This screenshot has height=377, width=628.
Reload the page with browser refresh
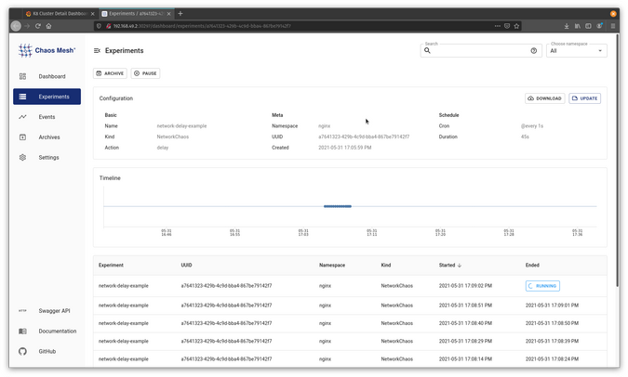coord(38,26)
